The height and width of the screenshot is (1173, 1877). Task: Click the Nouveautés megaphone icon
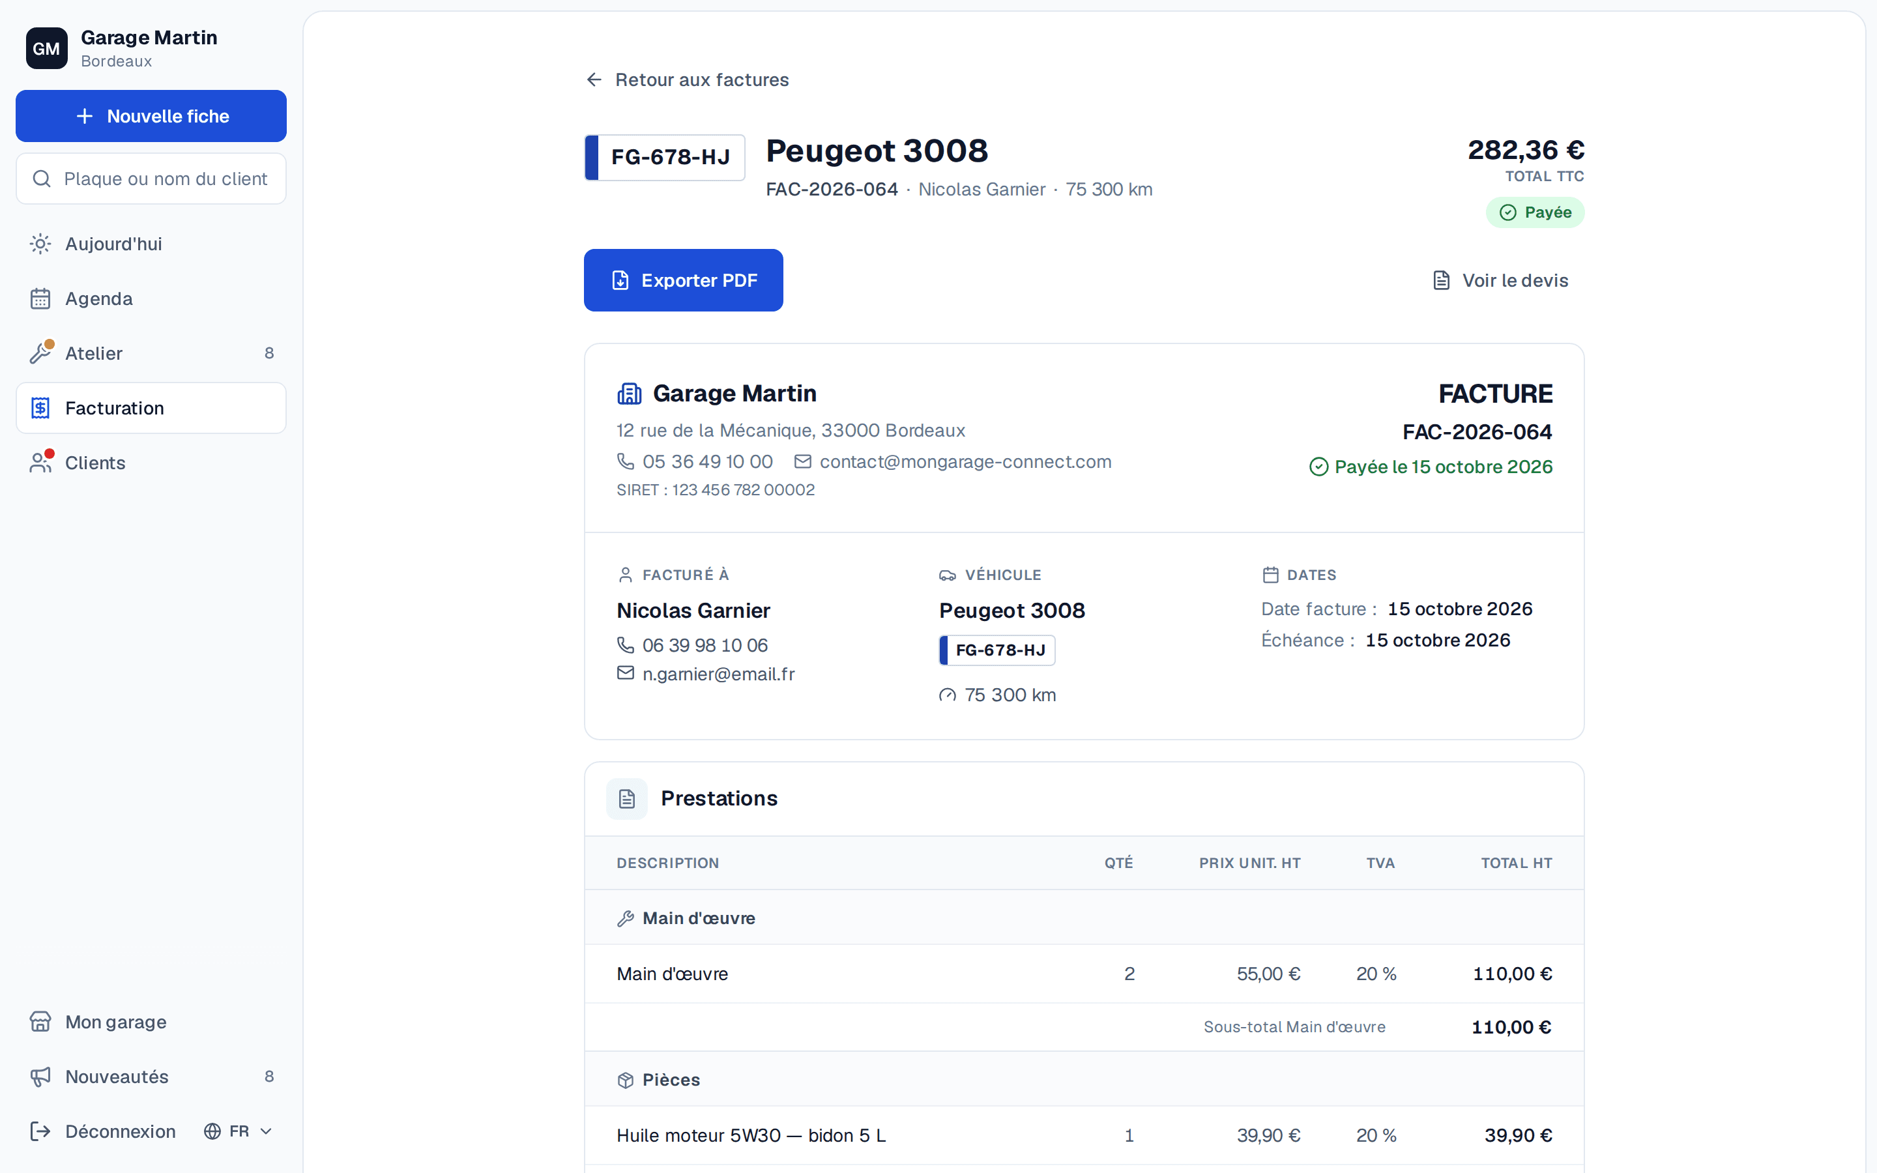[x=40, y=1076]
